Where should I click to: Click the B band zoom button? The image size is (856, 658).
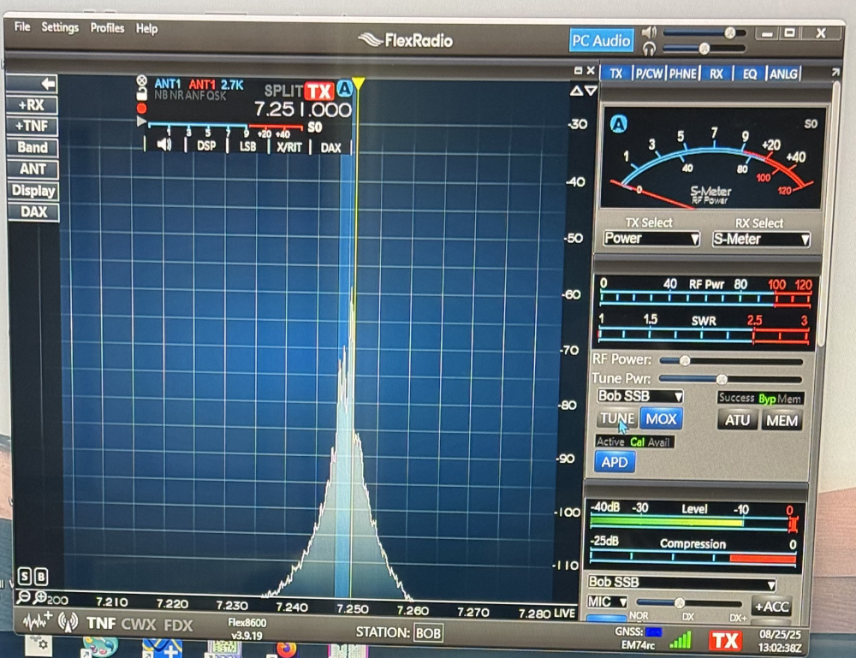(41, 576)
